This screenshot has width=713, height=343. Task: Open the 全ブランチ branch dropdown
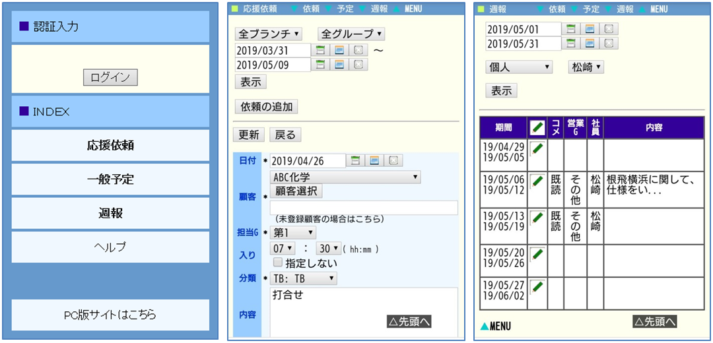269,34
